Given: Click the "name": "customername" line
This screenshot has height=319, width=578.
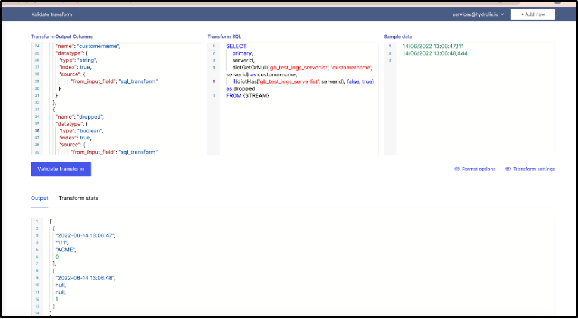Looking at the screenshot, I should coord(88,46).
